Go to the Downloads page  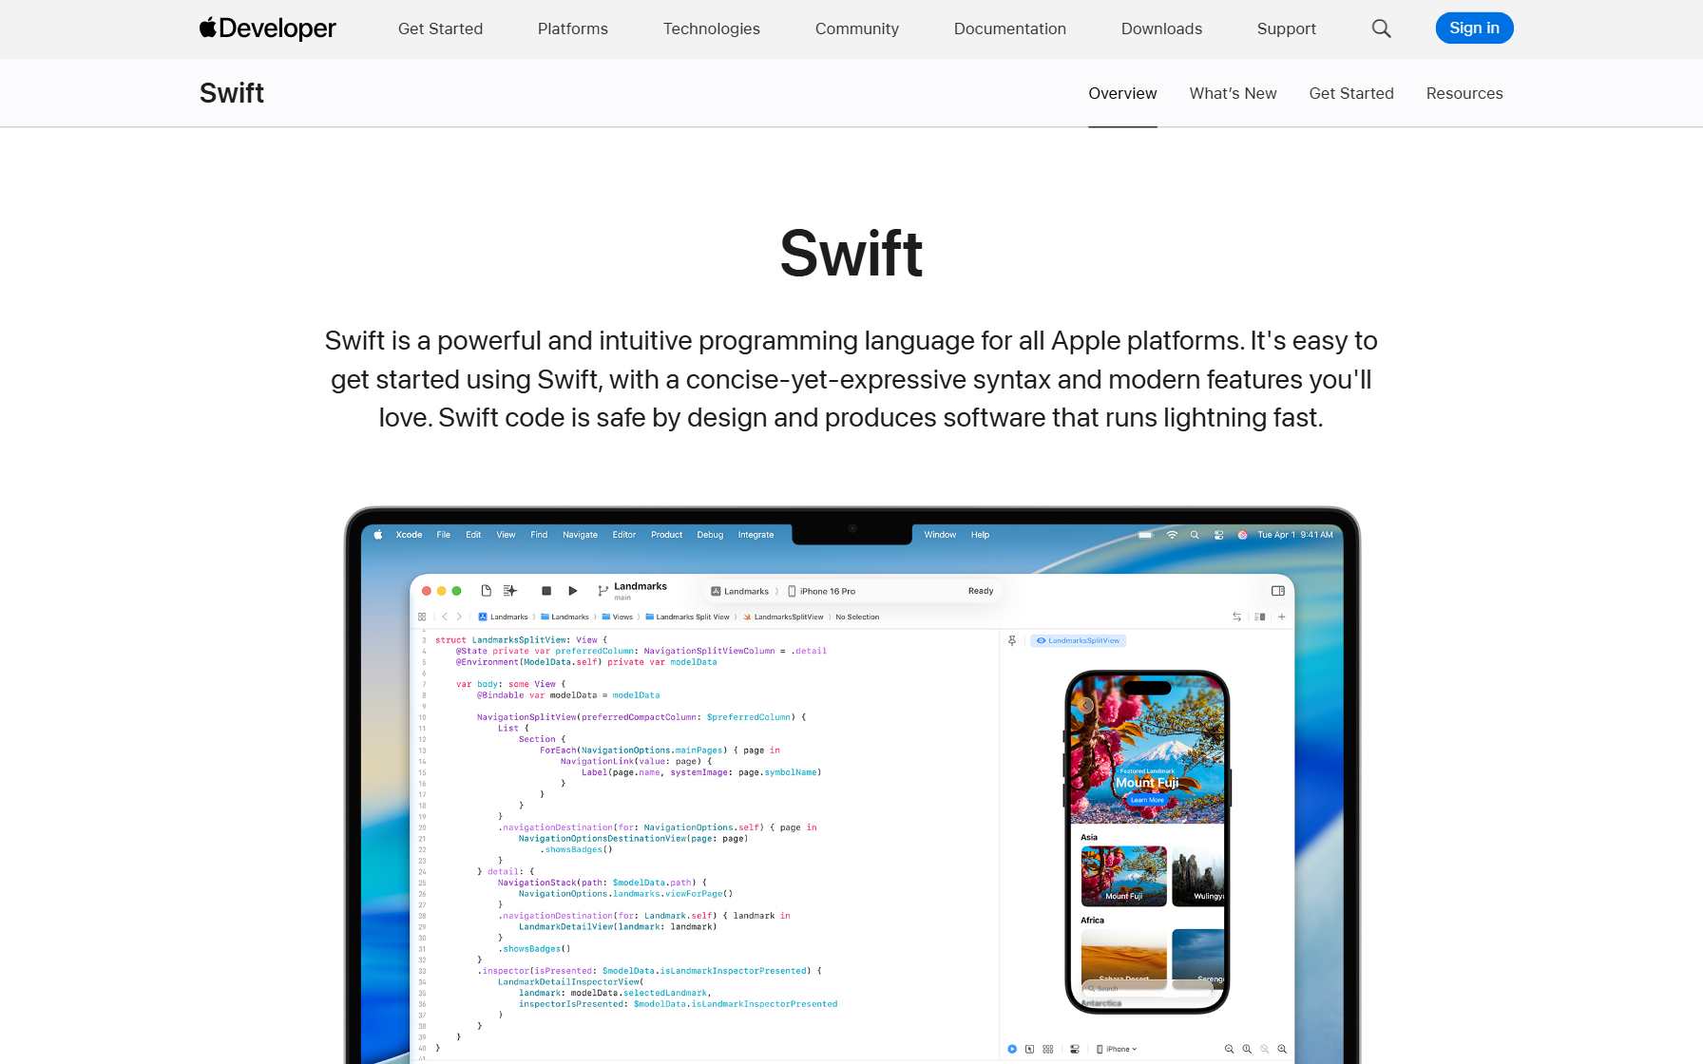(x=1161, y=28)
